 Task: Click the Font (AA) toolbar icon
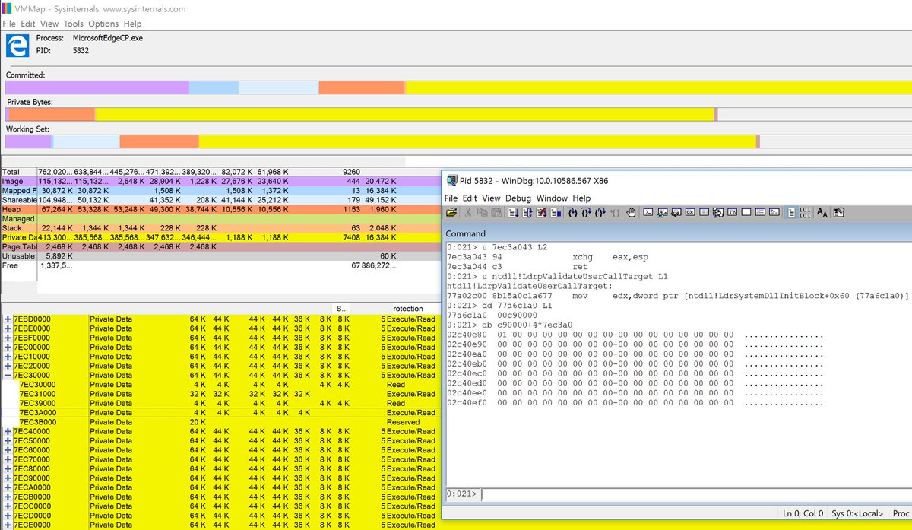[822, 213]
